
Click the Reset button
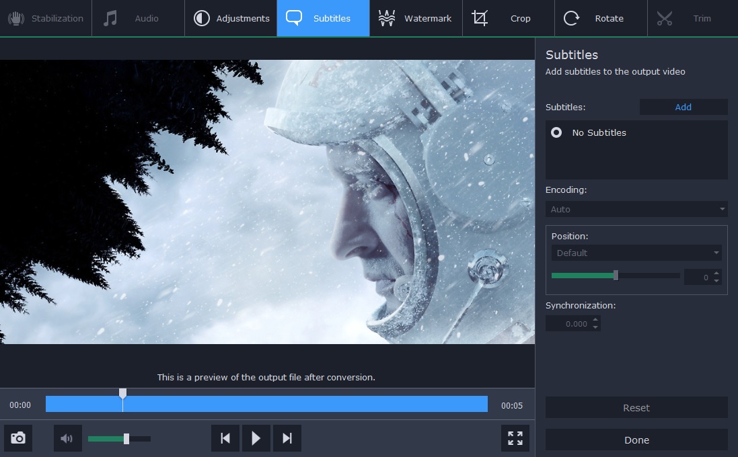tap(636, 408)
